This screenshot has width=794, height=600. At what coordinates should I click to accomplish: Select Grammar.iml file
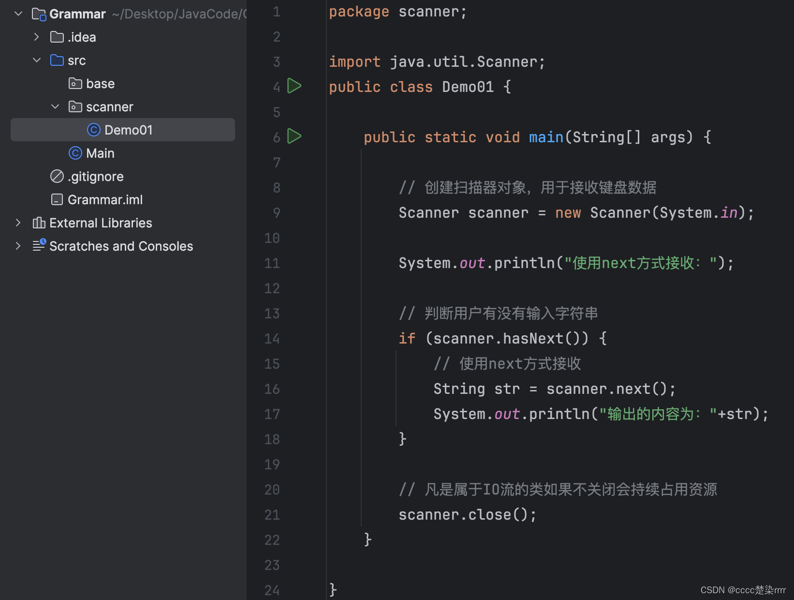point(105,200)
